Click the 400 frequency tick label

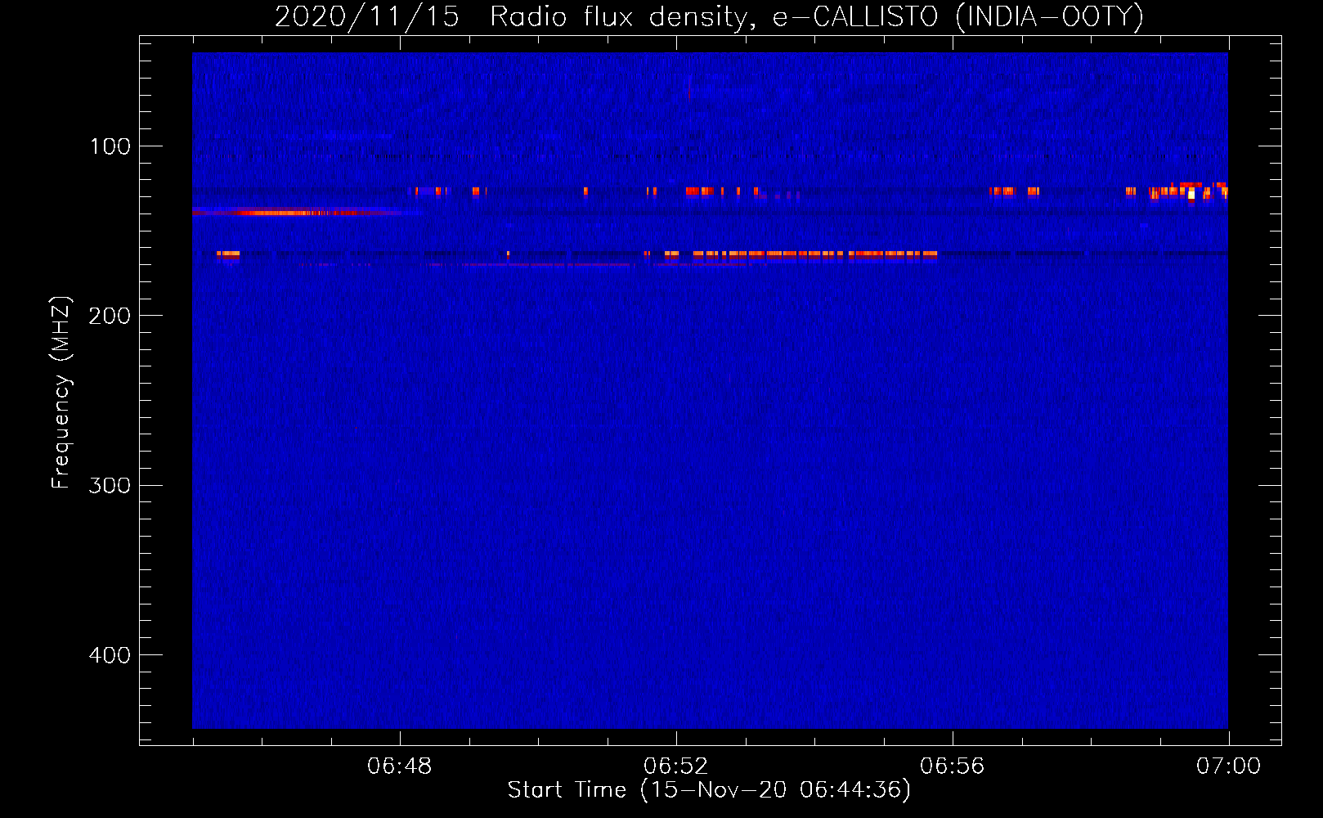[x=110, y=655]
